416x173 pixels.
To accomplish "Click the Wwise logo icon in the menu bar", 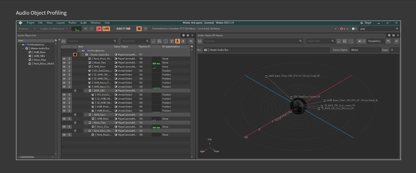I will 20,23.
